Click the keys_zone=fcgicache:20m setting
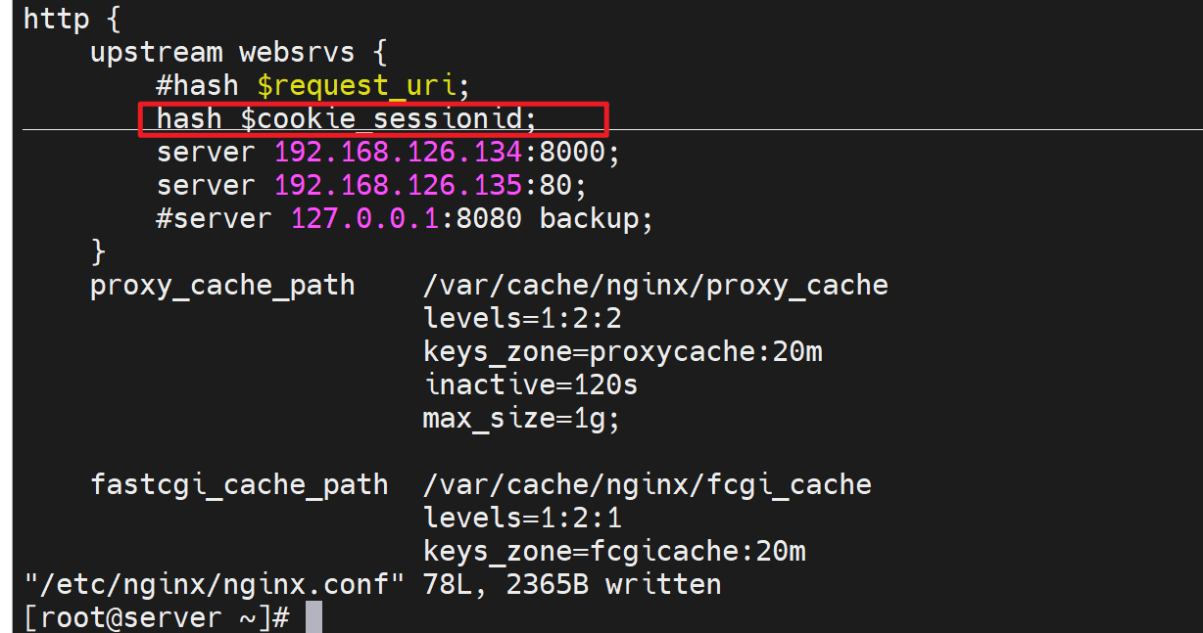1203x633 pixels. pyautogui.click(x=614, y=551)
